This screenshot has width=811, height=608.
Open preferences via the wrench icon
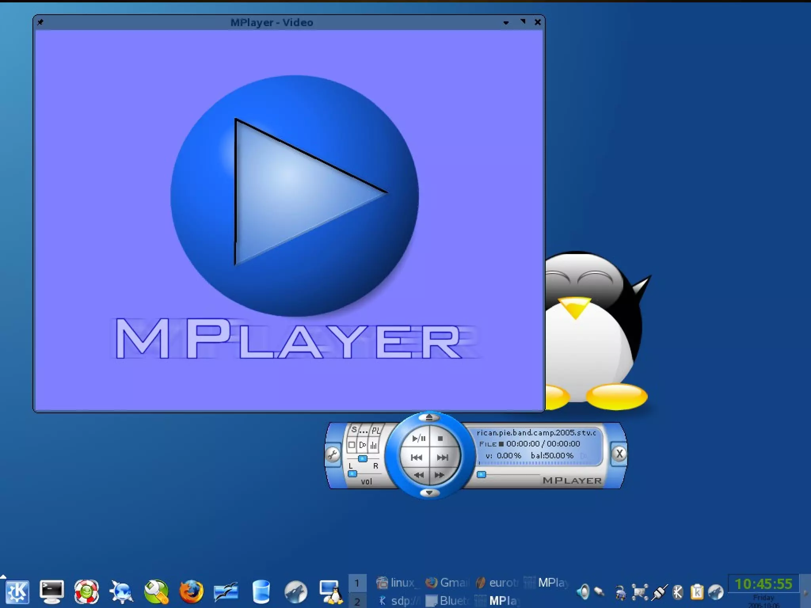coord(333,455)
